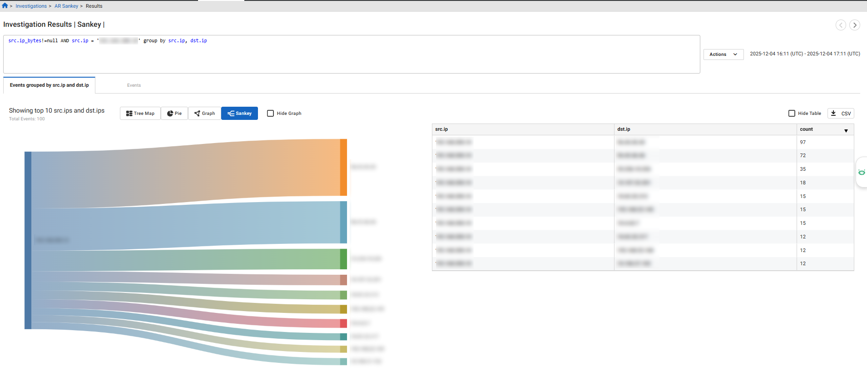Click the src.ip column header
This screenshot has height=391, width=867.
pos(441,129)
